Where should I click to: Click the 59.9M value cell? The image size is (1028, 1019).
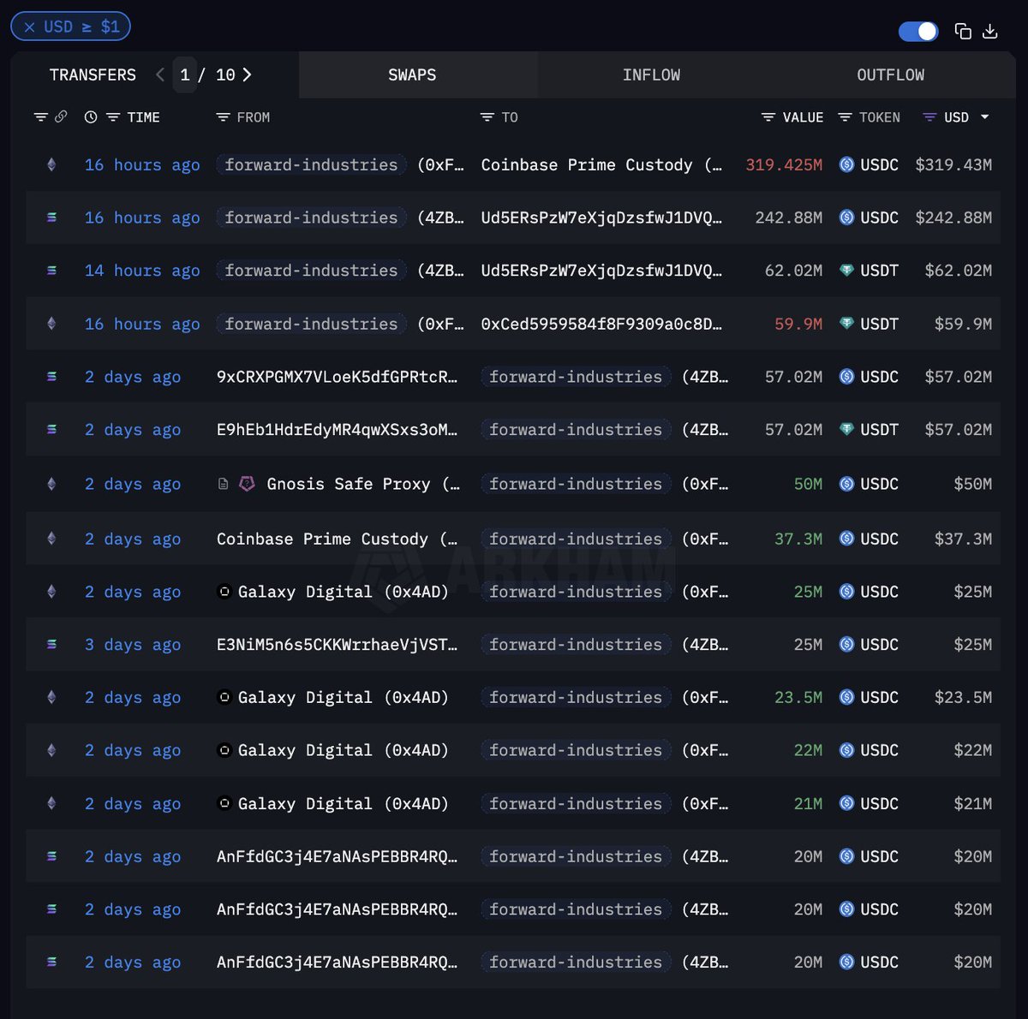tap(798, 324)
